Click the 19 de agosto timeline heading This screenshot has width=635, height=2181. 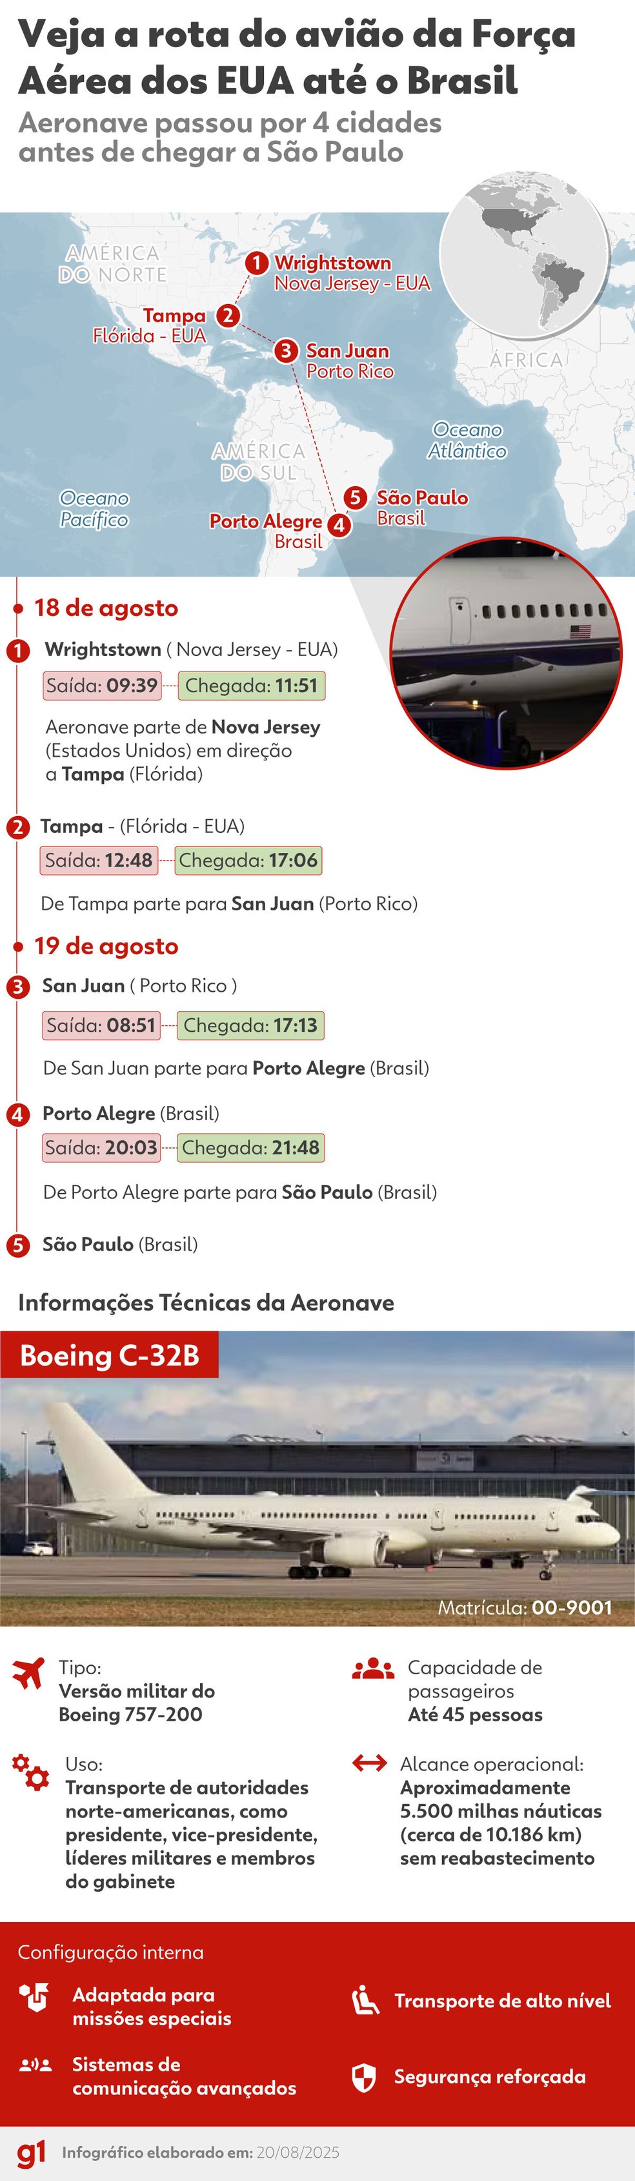(106, 946)
